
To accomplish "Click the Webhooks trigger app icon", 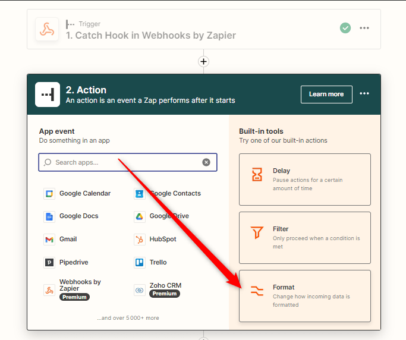I will [47, 29].
